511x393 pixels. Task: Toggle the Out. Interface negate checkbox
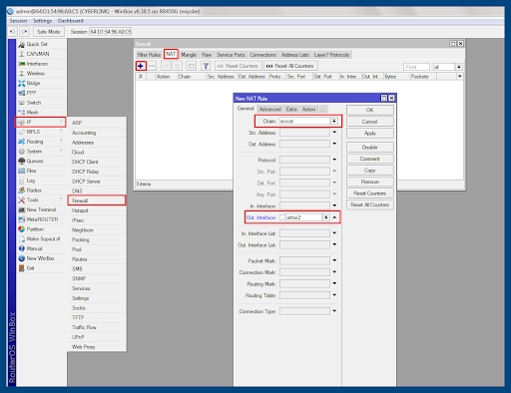pyautogui.click(x=282, y=217)
